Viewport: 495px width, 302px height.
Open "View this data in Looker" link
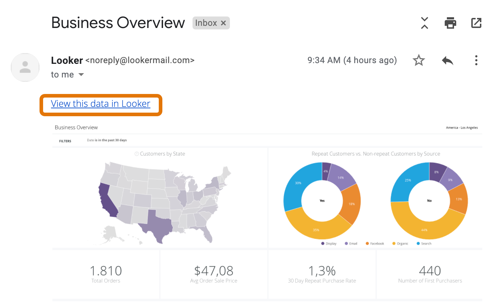pyautogui.click(x=101, y=103)
